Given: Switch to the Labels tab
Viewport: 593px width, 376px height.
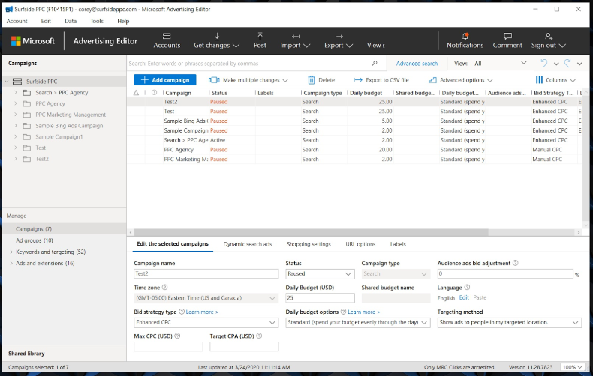Looking at the screenshot, I should point(398,244).
